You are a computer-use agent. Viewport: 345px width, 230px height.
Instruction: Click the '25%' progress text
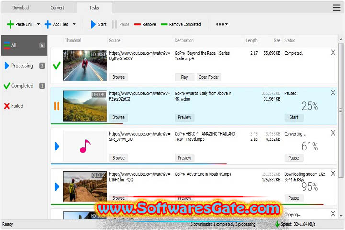click(310, 106)
